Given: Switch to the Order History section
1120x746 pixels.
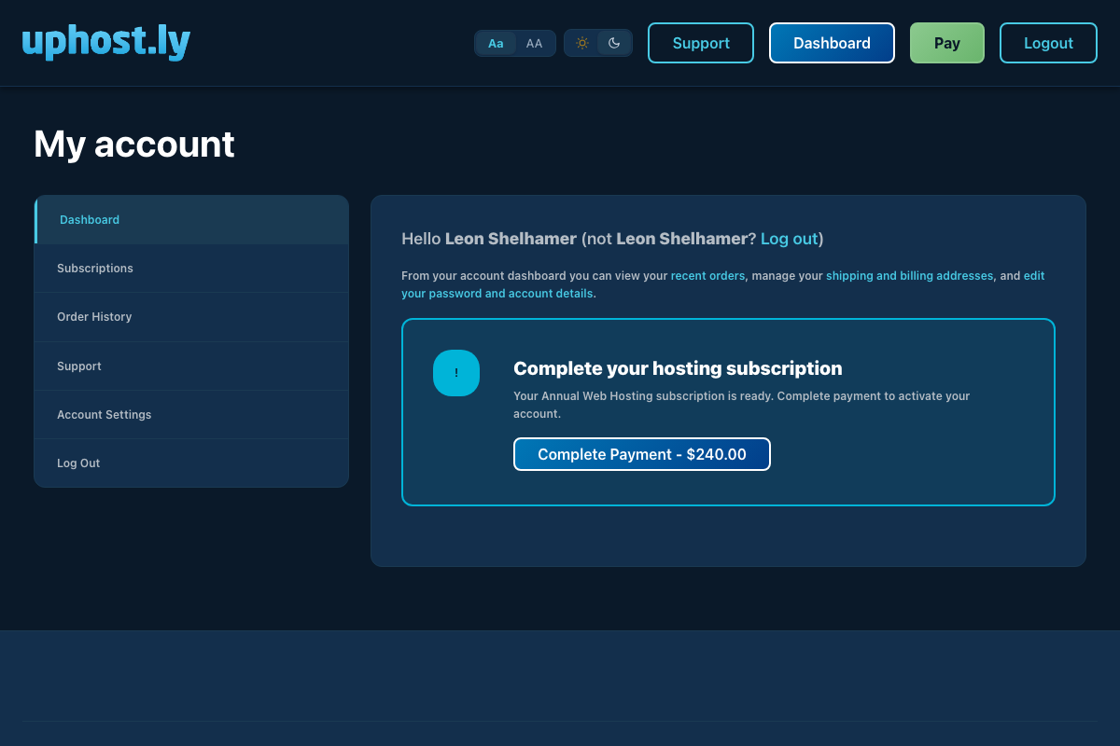Looking at the screenshot, I should (94, 316).
